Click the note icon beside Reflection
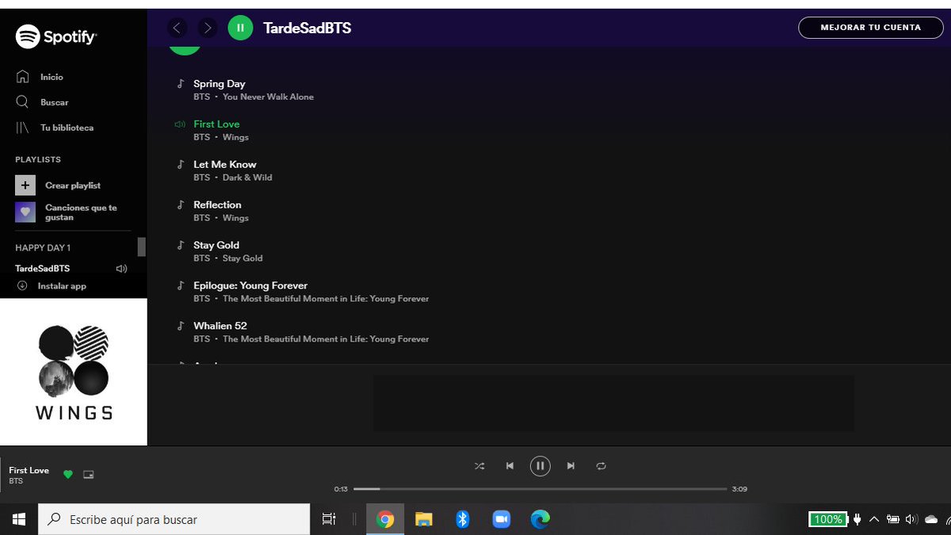Viewport: 951px width, 535px height. 180,205
